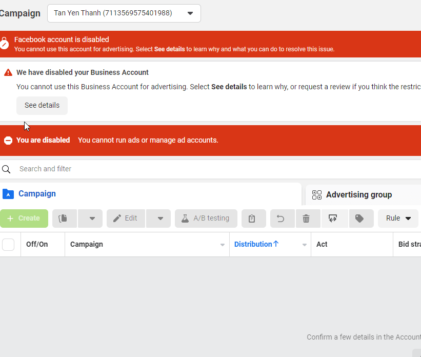Click the undo arrow icon

[282, 219]
